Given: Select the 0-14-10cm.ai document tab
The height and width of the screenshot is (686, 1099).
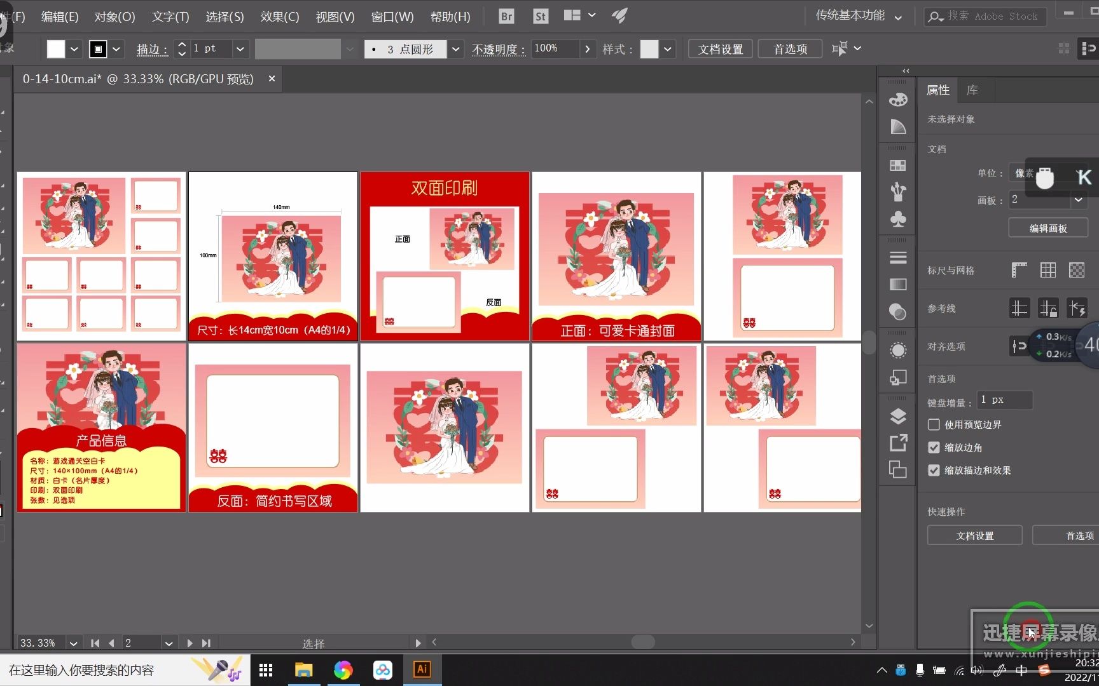Looking at the screenshot, I should [x=138, y=79].
